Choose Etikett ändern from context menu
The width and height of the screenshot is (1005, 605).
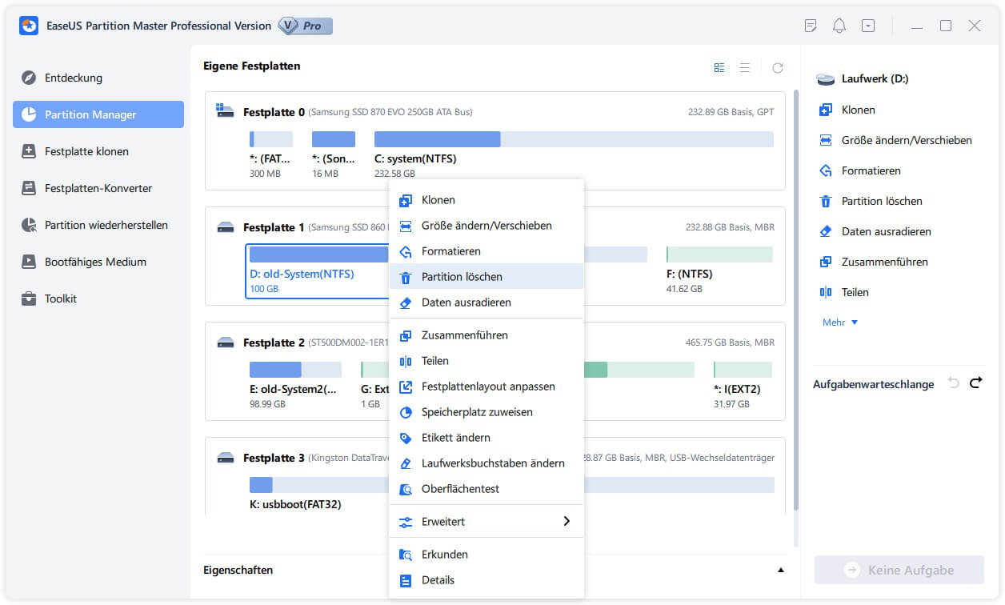click(x=486, y=438)
